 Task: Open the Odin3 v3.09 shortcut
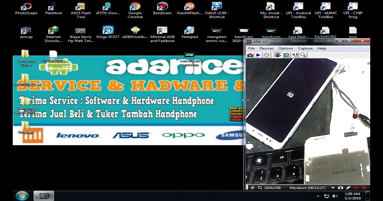[217, 10]
